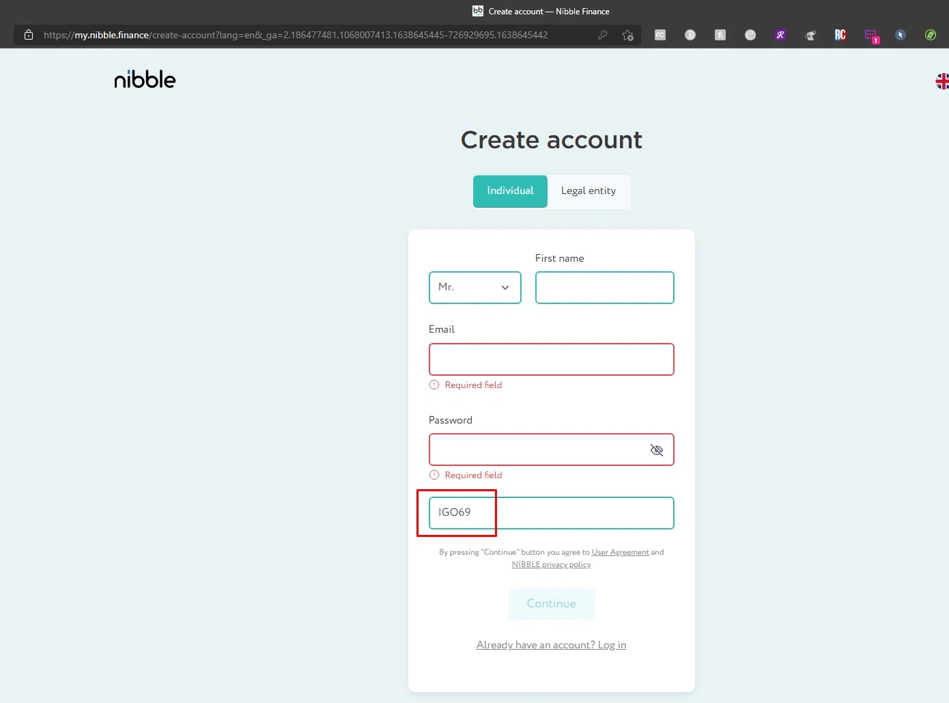Focus the Email input field

[x=552, y=359]
